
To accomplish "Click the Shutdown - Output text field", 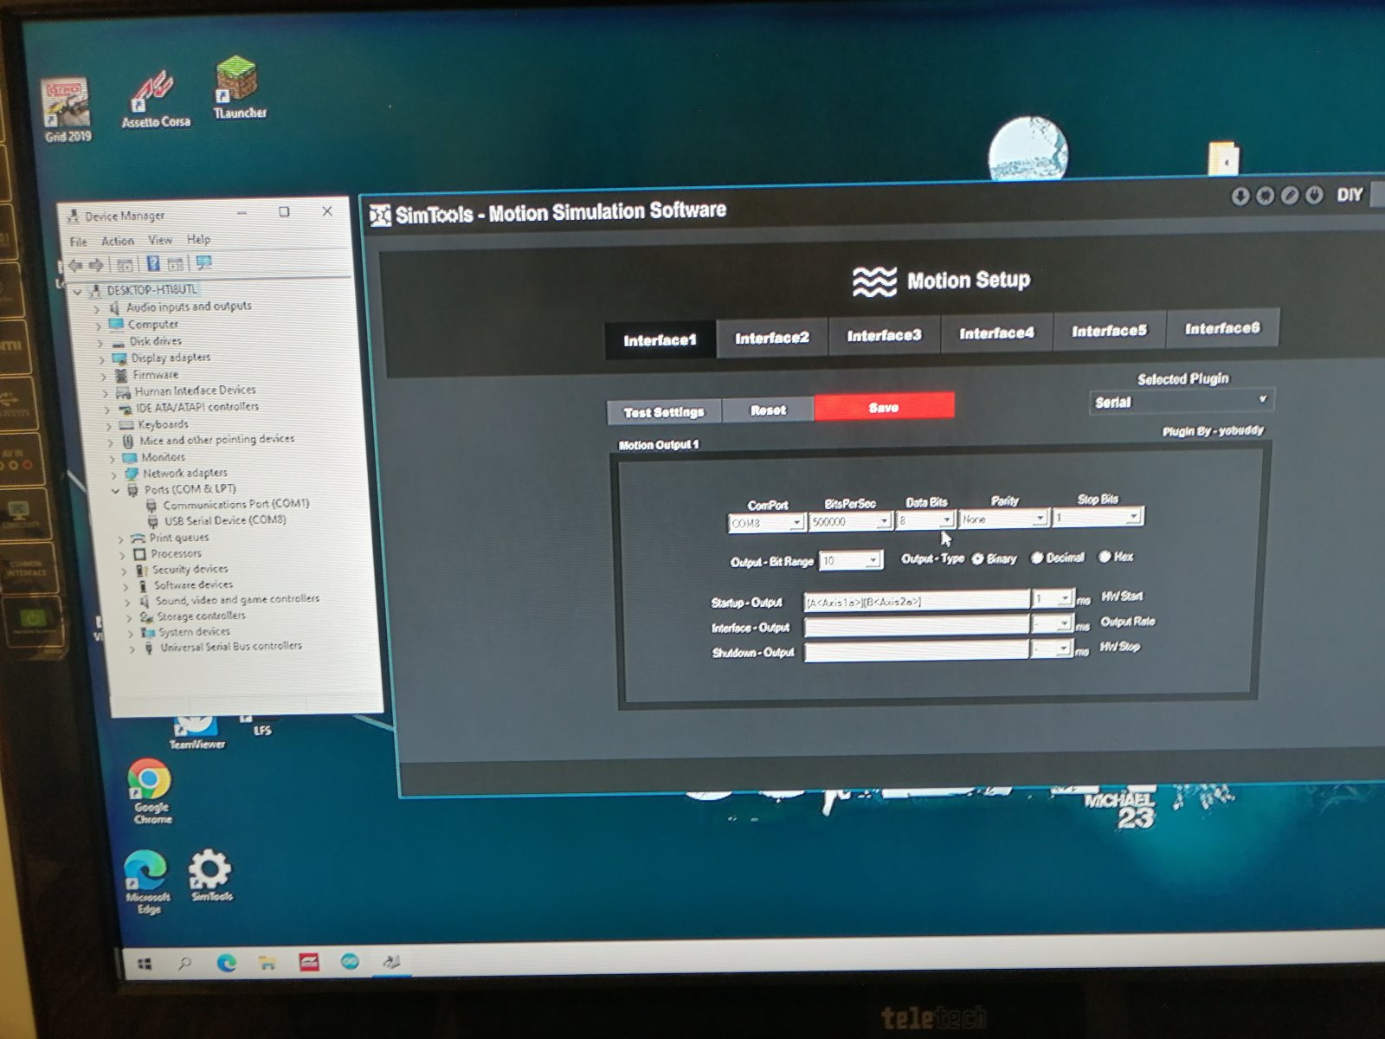I will (917, 651).
